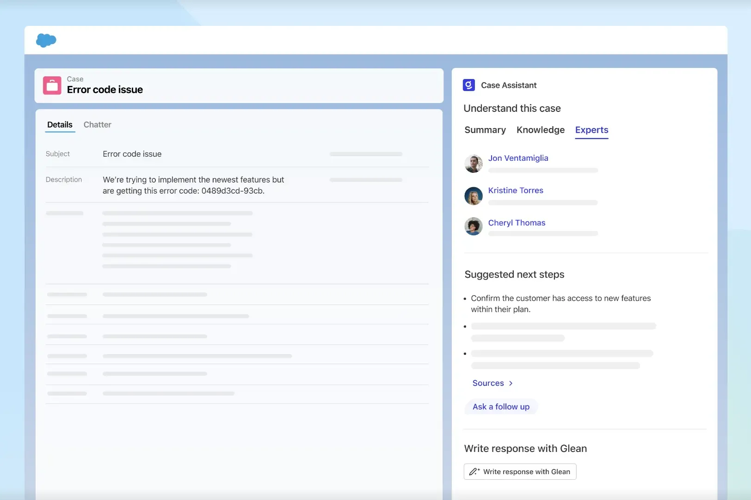
Task: Click the Subject field label
Action: click(x=58, y=154)
